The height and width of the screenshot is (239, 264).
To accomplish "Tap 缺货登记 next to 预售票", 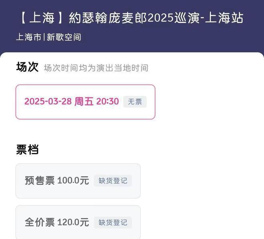I will click(113, 181).
